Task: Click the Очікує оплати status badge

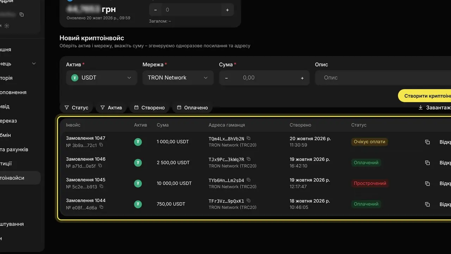Action: coord(369,142)
